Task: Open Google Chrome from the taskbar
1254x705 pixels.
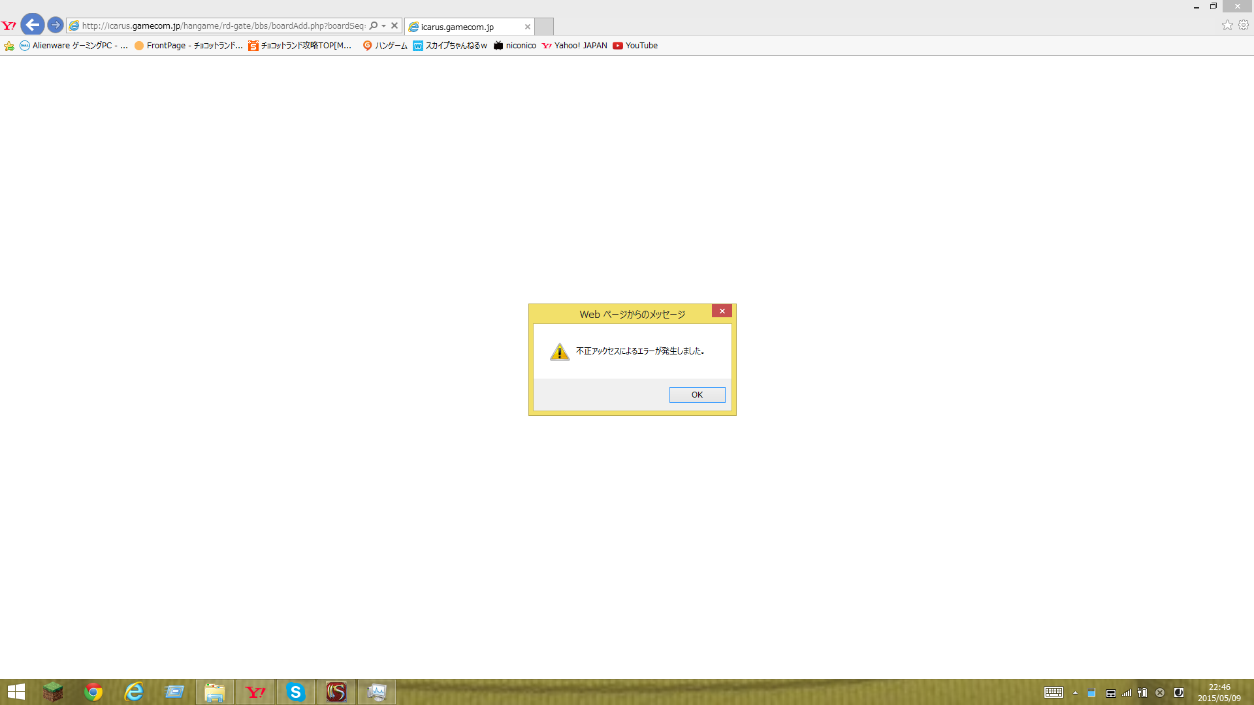Action: click(93, 692)
